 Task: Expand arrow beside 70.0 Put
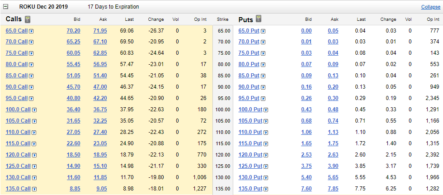[x=263, y=42]
